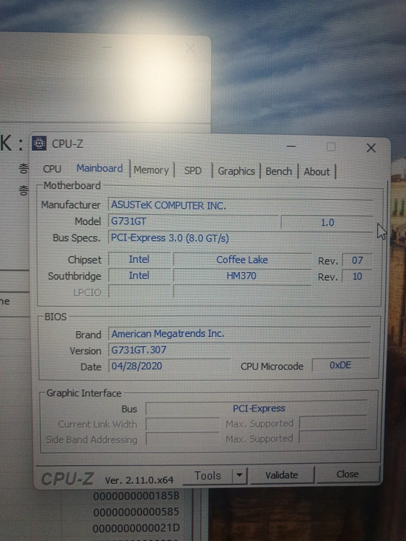This screenshot has width=406, height=541.
Task: Click the Model field G731GT
Action: click(193, 221)
